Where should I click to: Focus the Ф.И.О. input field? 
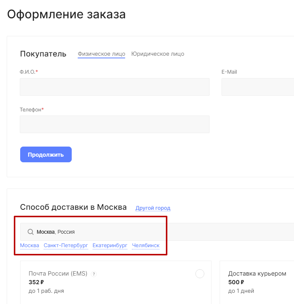115,87
